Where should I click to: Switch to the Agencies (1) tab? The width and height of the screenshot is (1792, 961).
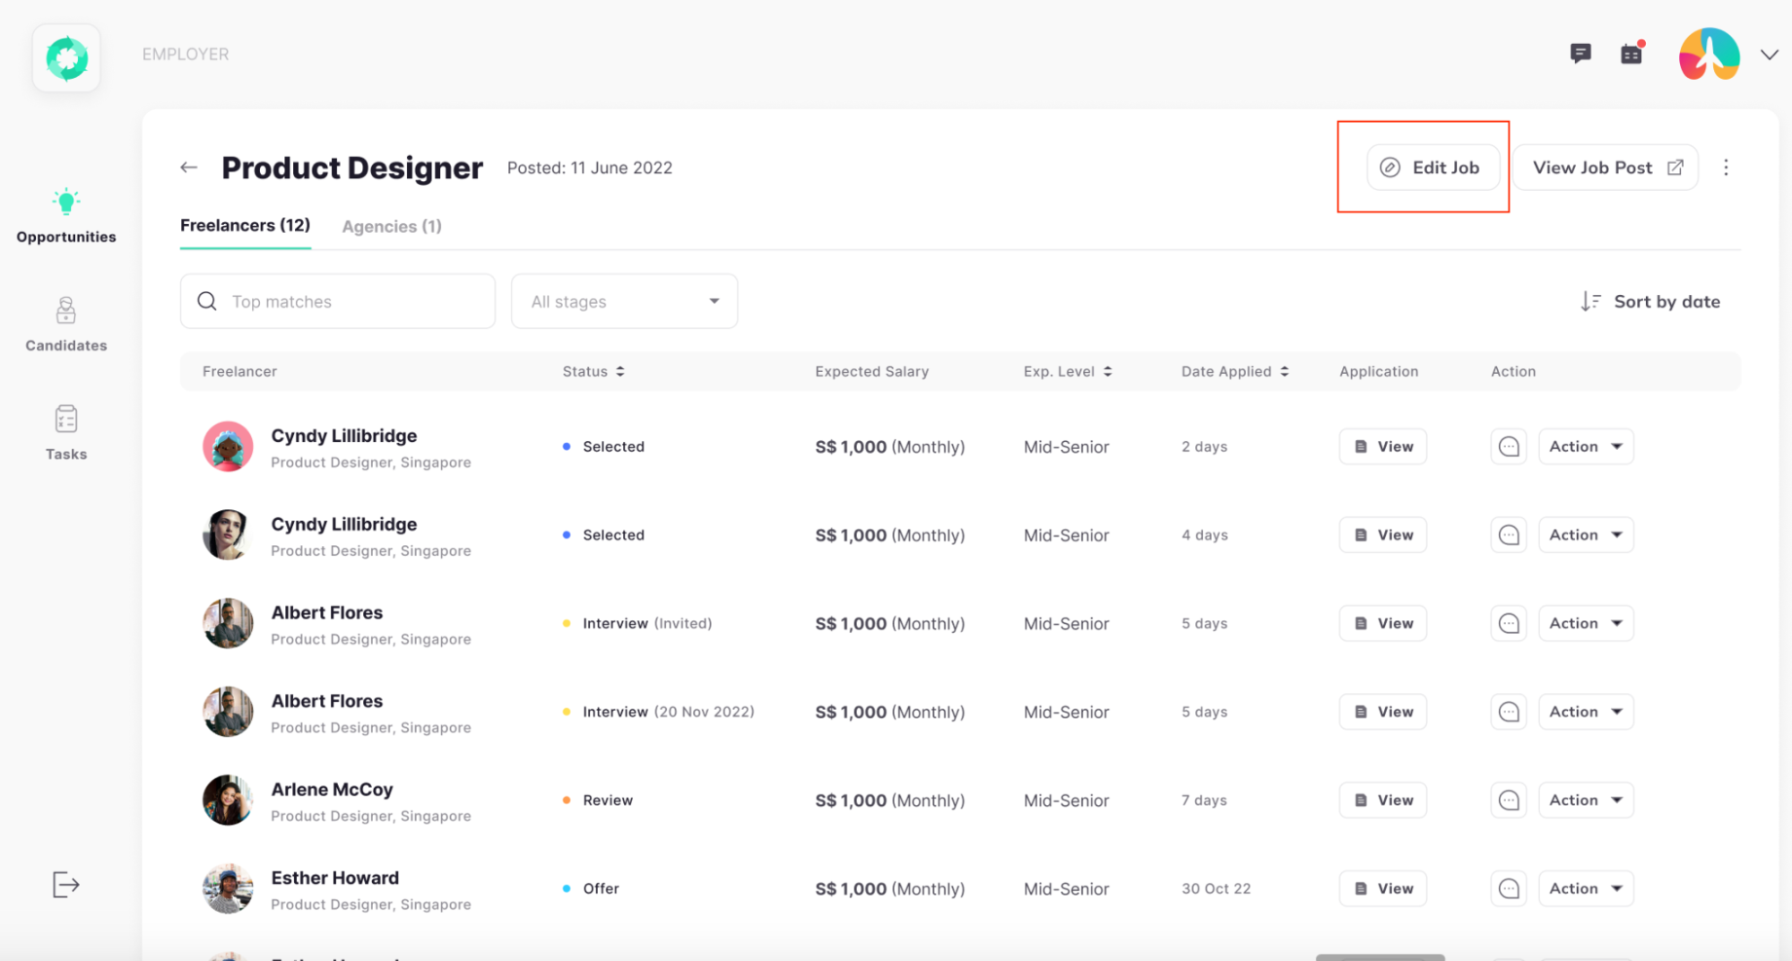pyautogui.click(x=392, y=226)
